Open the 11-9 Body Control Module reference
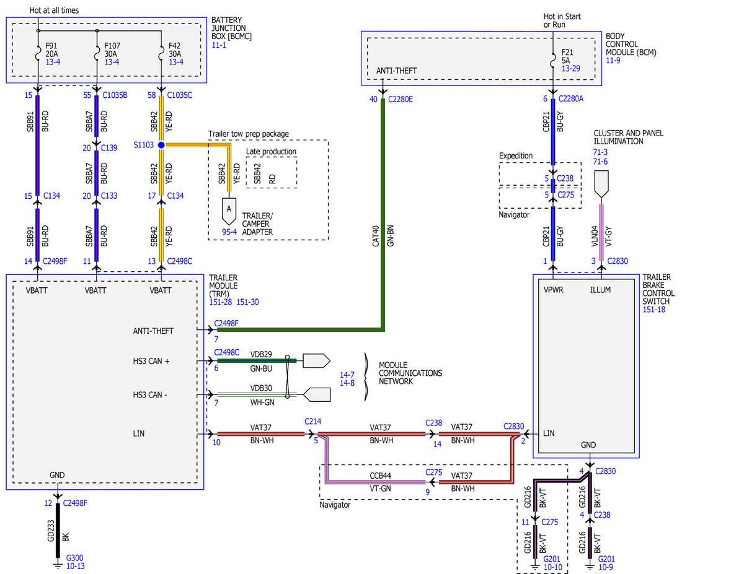The height and width of the screenshot is (574, 744). click(614, 61)
